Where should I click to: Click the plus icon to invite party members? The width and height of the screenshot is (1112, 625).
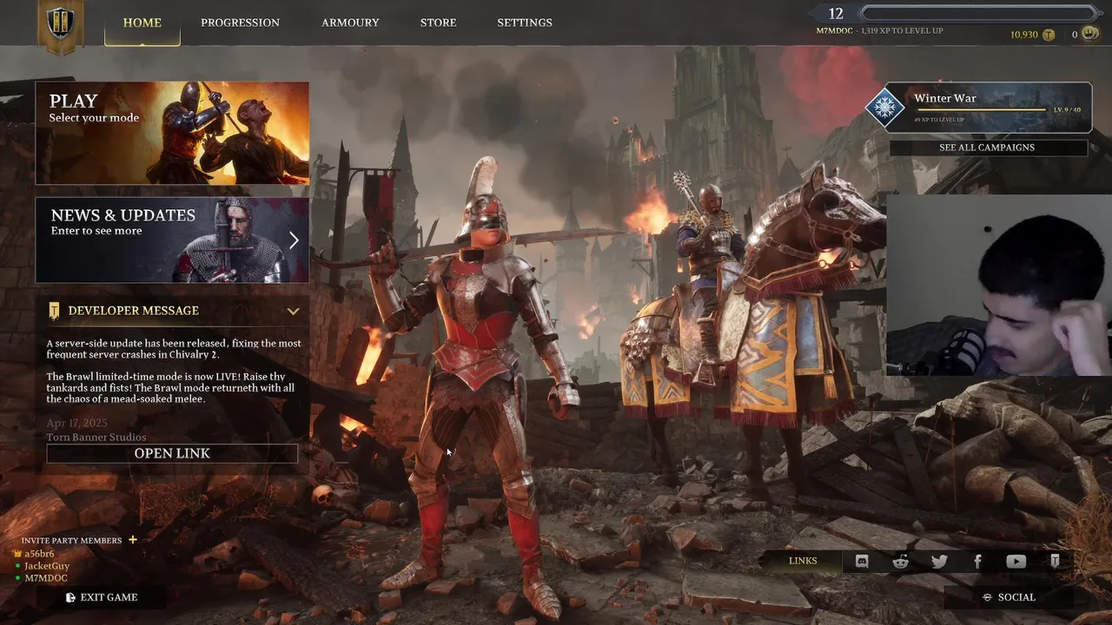133,540
